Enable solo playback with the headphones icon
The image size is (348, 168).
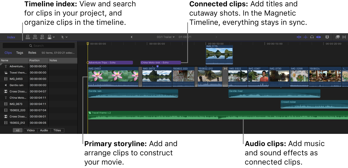(x=312, y=37)
